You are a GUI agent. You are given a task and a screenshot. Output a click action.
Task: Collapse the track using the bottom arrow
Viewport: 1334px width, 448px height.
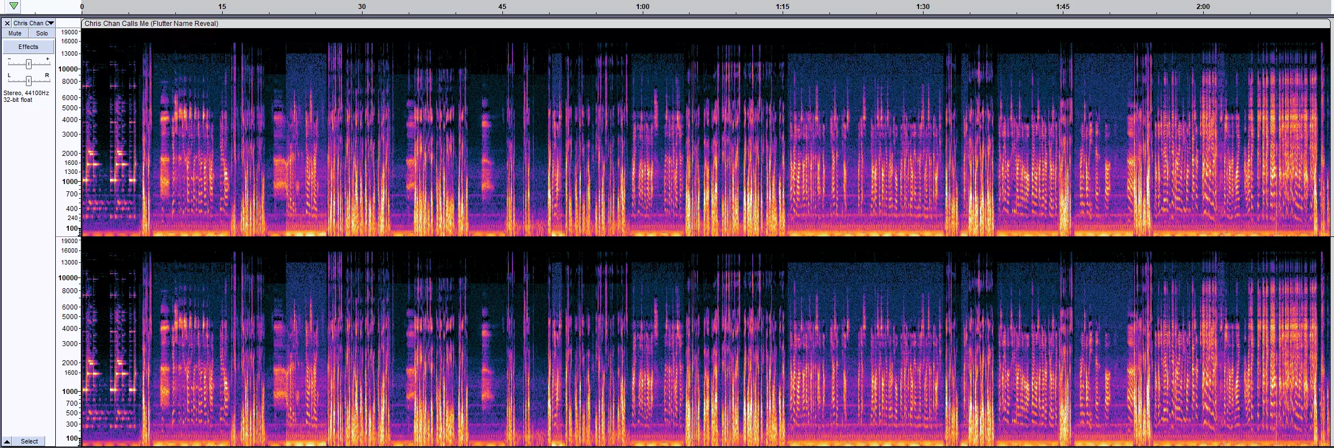[7, 441]
